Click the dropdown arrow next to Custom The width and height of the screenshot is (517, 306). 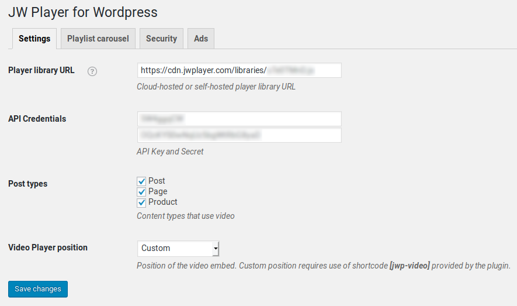coord(216,248)
